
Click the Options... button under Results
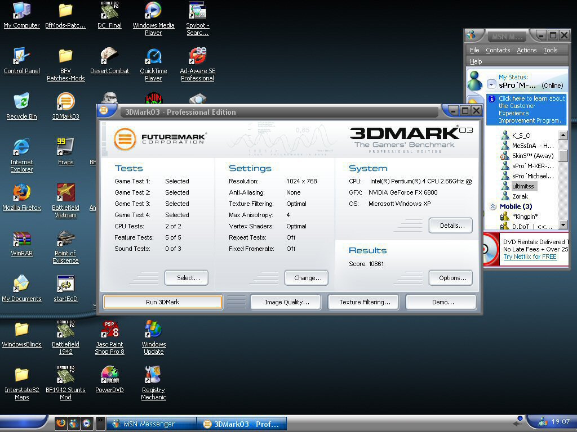(x=451, y=278)
